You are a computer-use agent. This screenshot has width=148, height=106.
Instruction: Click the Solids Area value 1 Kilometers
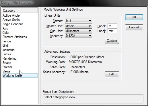77,67
